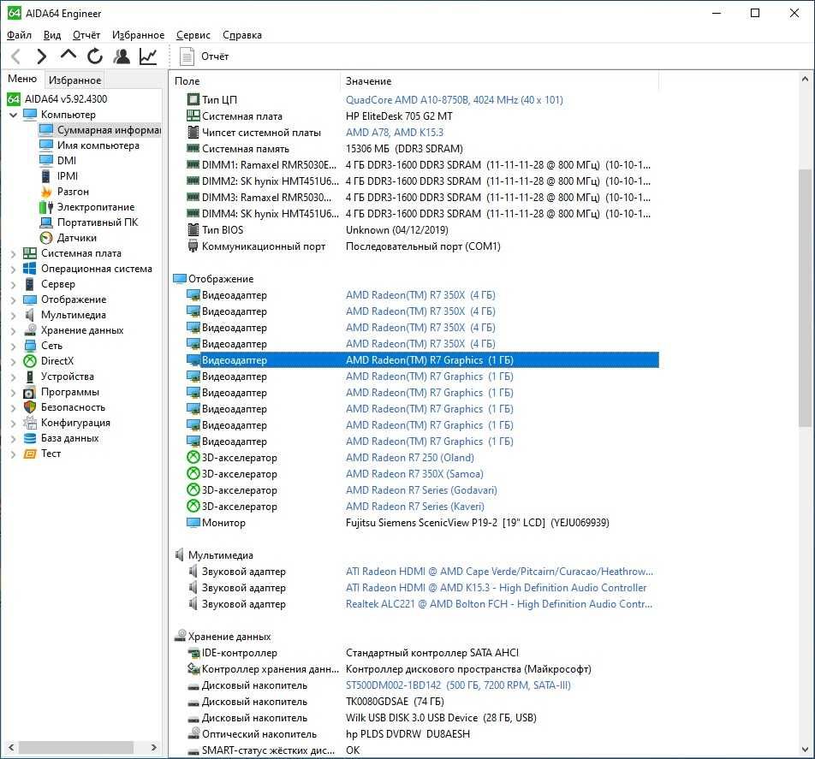815x759 pixels.
Task: Open the user manager toolbar icon
Action: pos(122,56)
